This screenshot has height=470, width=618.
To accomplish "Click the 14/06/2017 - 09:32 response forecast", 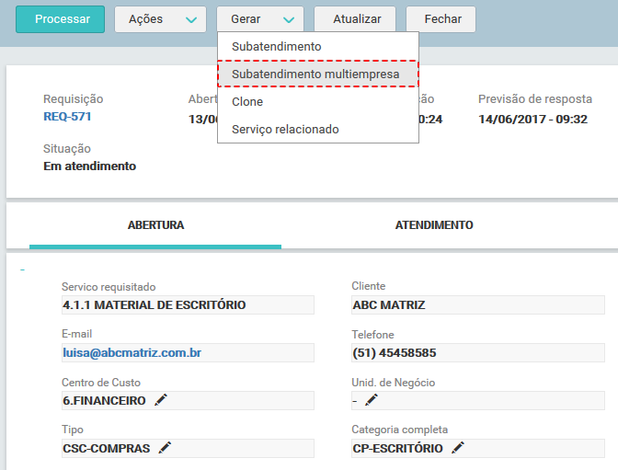I will (x=532, y=119).
